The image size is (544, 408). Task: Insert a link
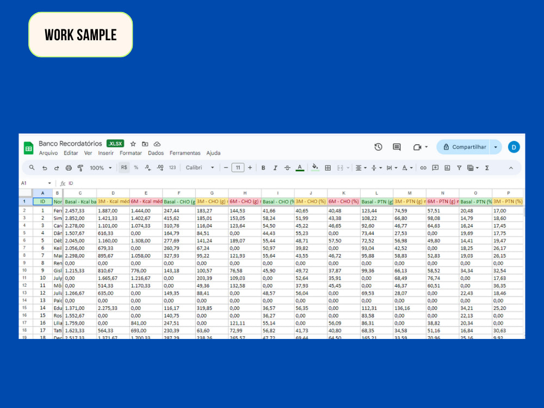[x=423, y=168]
